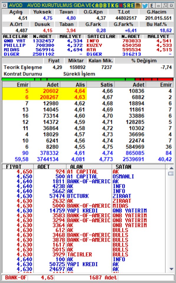The height and width of the screenshot is (283, 176).
Task: Open the Twitter bird icon
Action: click(145, 6)
